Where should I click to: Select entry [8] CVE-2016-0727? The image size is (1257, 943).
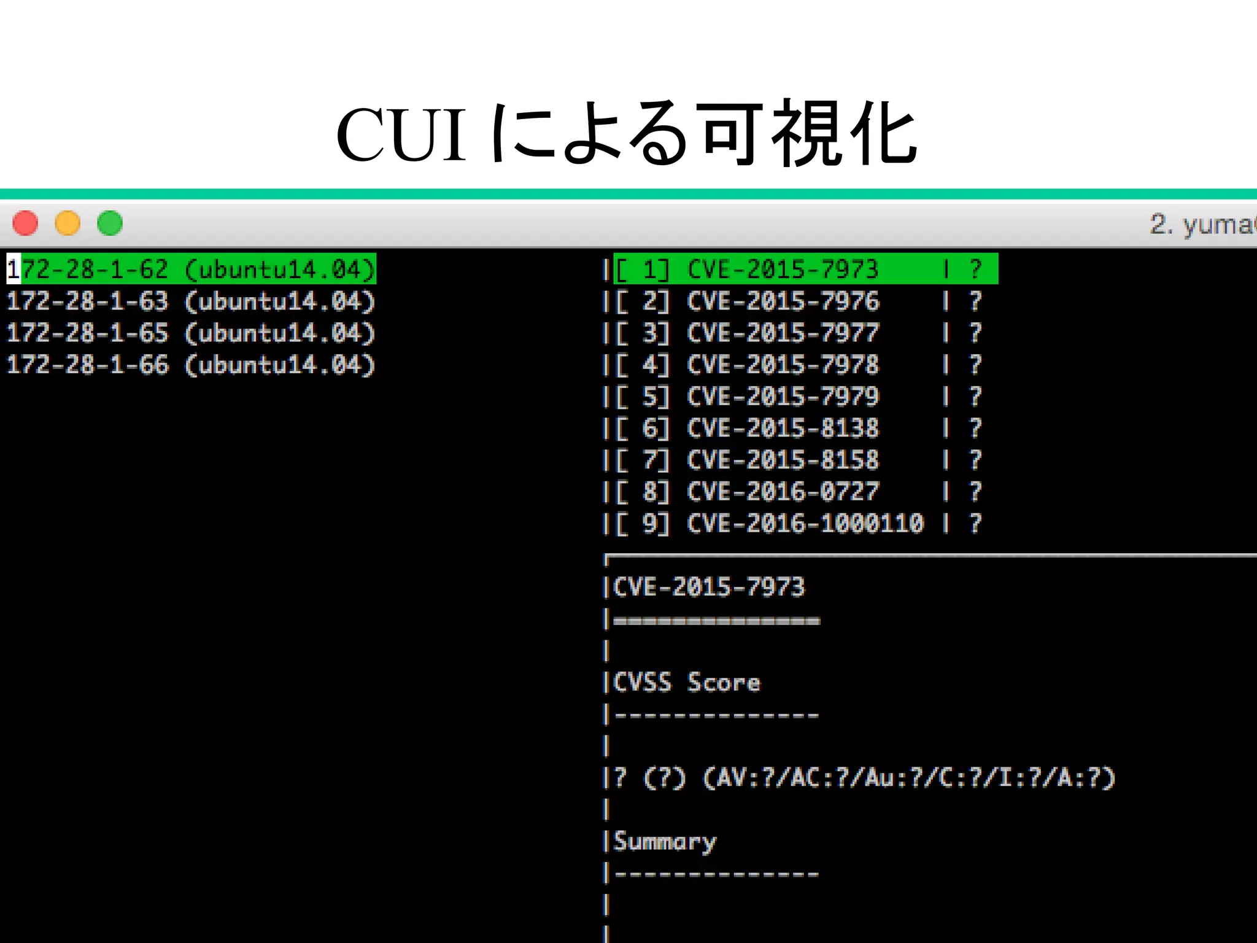[798, 492]
